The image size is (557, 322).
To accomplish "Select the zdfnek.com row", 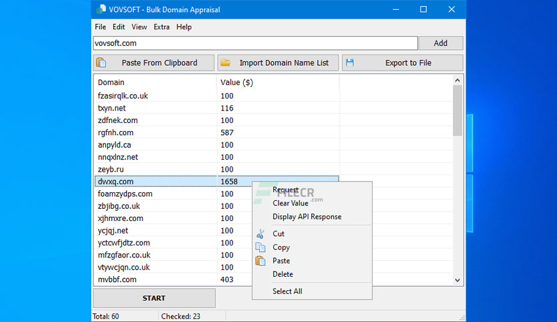I will point(217,120).
